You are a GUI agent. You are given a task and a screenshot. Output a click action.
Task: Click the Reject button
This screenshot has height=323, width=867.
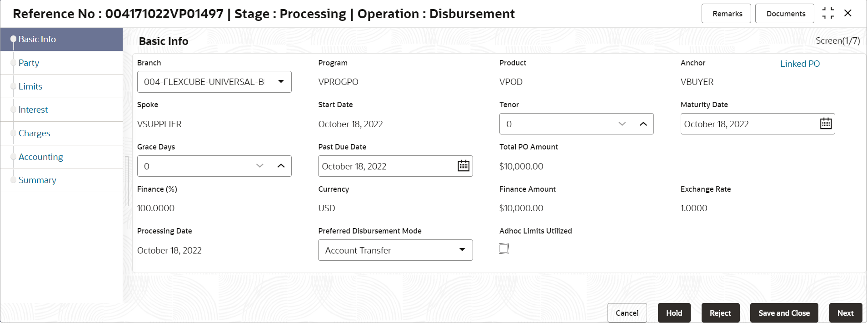click(720, 313)
